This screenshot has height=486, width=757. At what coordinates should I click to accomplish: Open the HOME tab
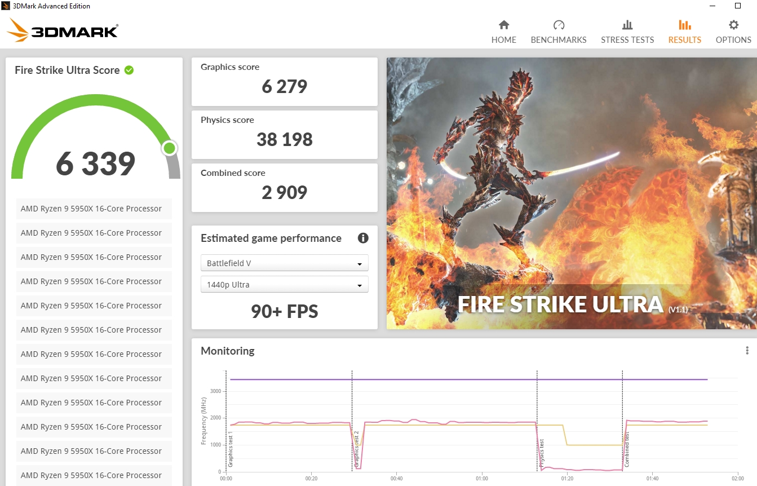coord(503,32)
